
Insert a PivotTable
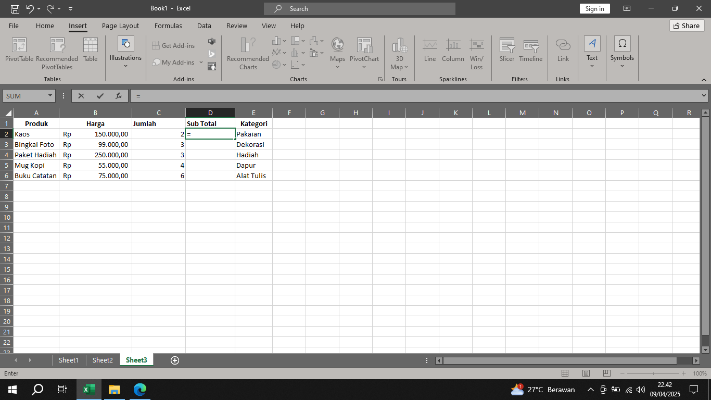click(x=19, y=53)
